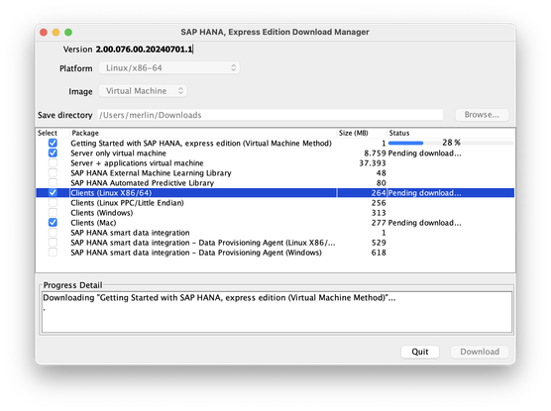Check Server + applications virtual machine checkbox
Viewport: 551px width, 411px height.
click(x=53, y=163)
